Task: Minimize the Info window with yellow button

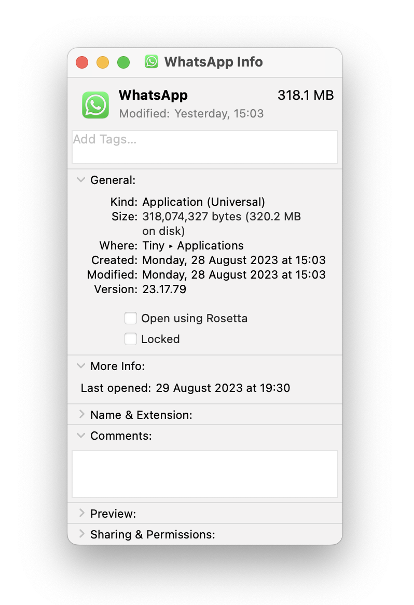Action: 103,62
